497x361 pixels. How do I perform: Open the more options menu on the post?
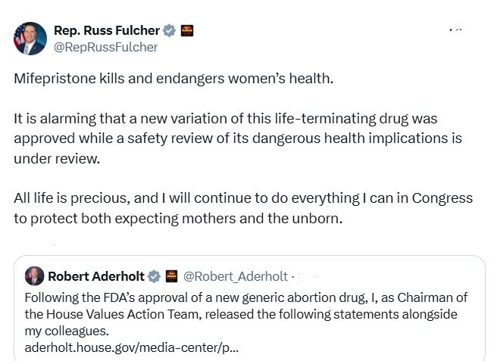coord(455,30)
